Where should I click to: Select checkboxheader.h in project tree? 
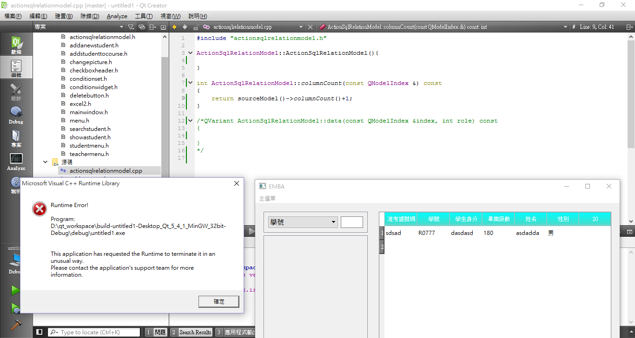point(94,71)
